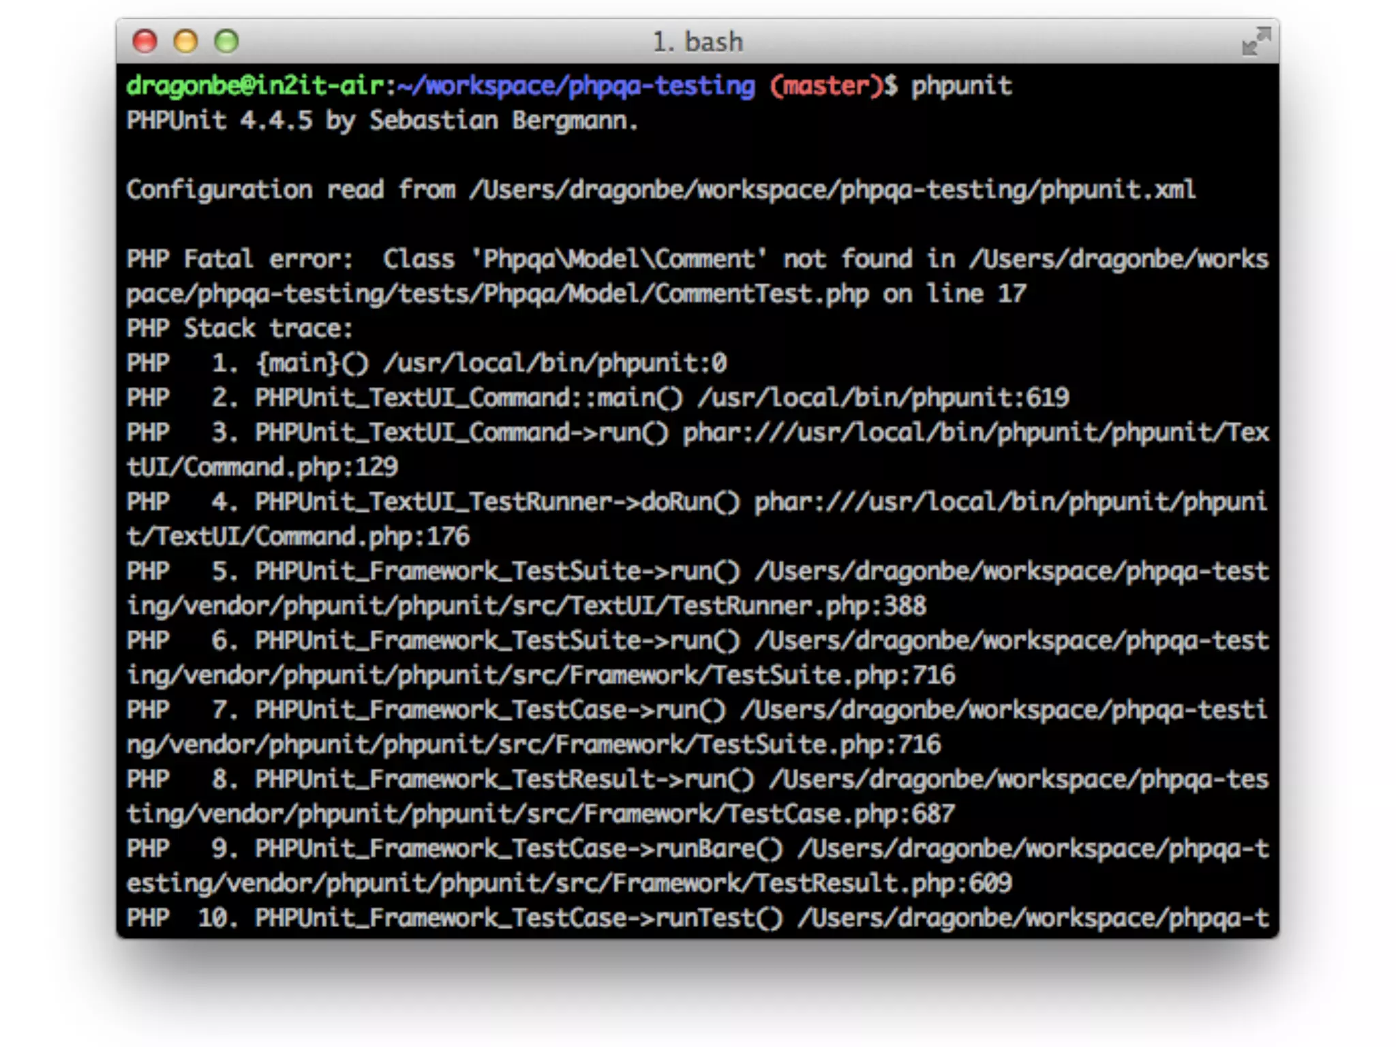Click the red close window button
Image resolution: width=1396 pixels, height=1047 pixels.
pyautogui.click(x=145, y=42)
